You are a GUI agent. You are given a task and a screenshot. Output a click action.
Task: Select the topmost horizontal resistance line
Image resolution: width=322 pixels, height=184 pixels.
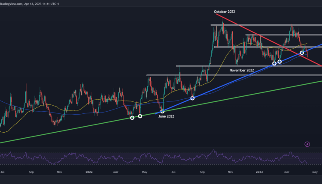(258, 25)
